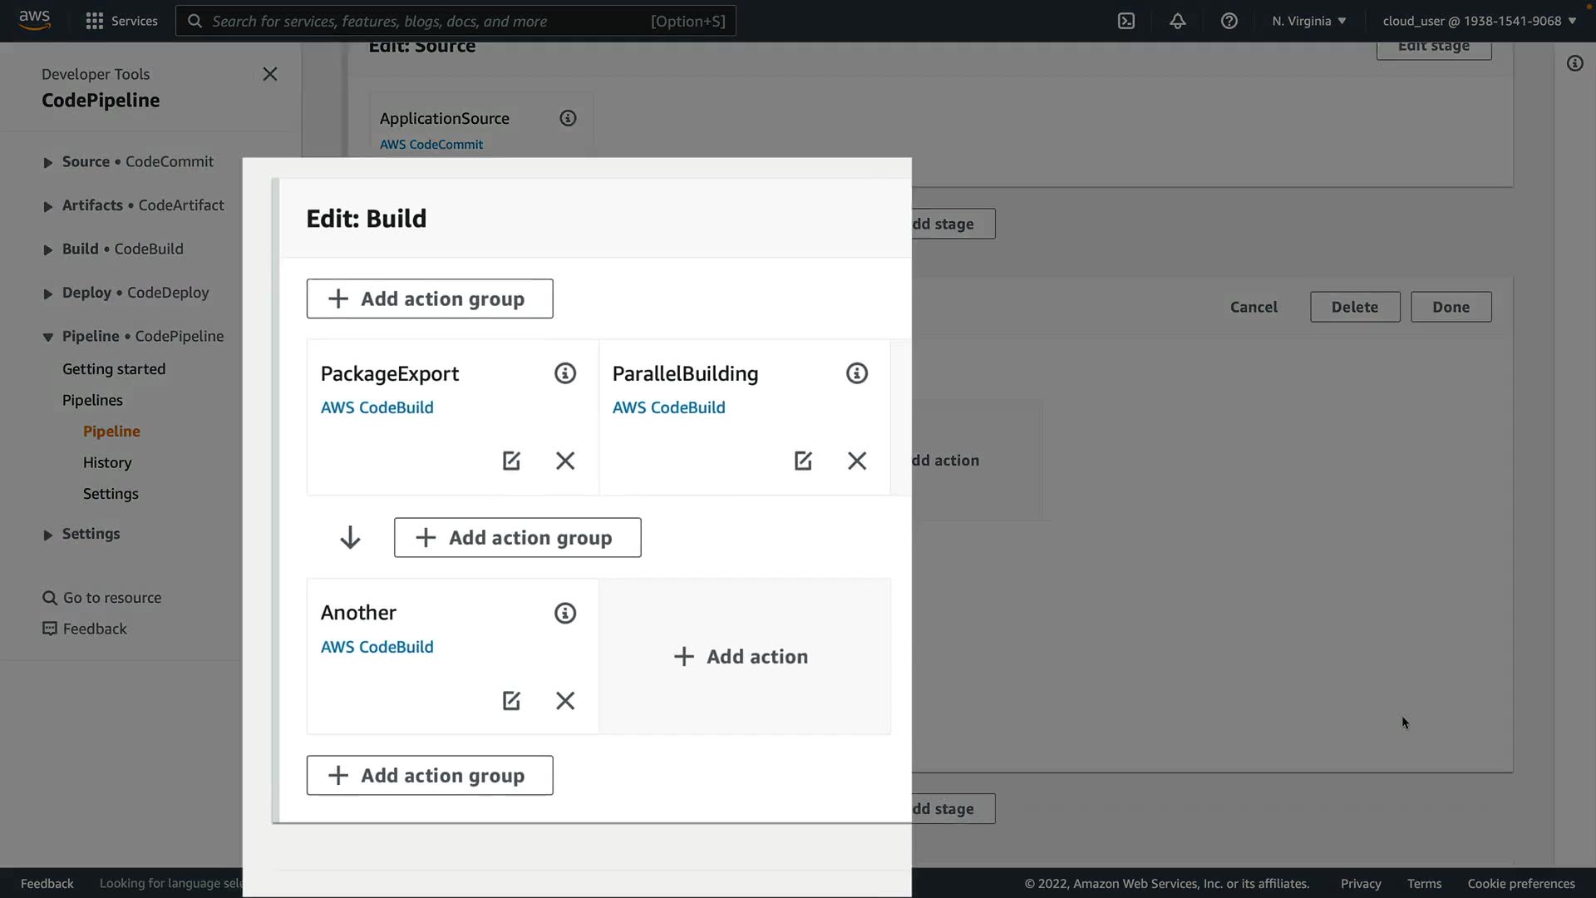This screenshot has width=1596, height=898.
Task: Edit the PackageExport action
Action: click(x=511, y=461)
